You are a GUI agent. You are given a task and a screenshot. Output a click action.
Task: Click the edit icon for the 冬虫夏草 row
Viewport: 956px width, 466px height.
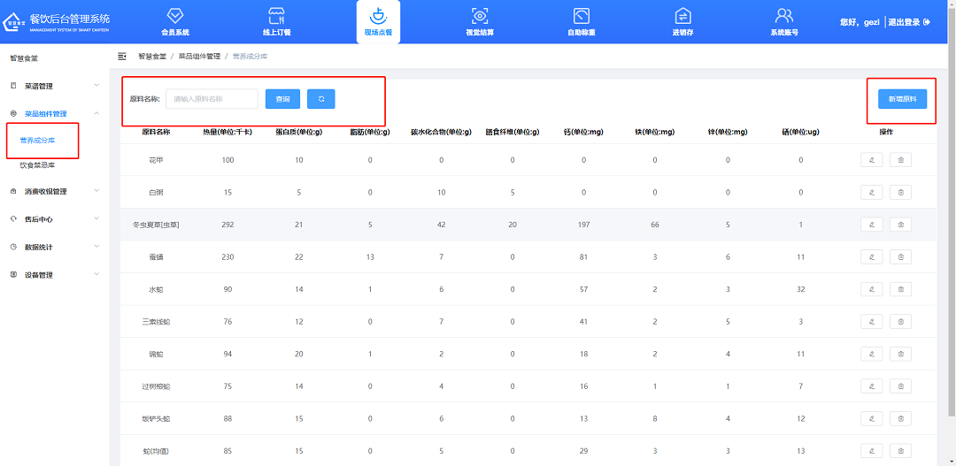[872, 225]
